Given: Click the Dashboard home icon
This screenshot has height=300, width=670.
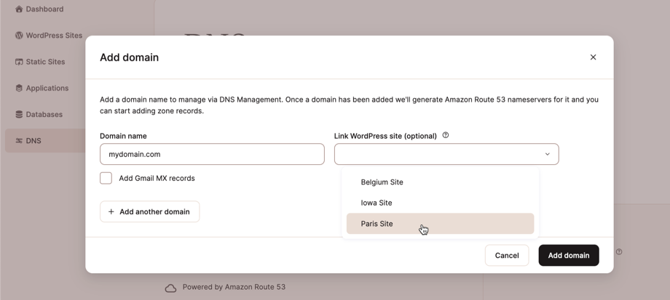Looking at the screenshot, I should point(19,9).
